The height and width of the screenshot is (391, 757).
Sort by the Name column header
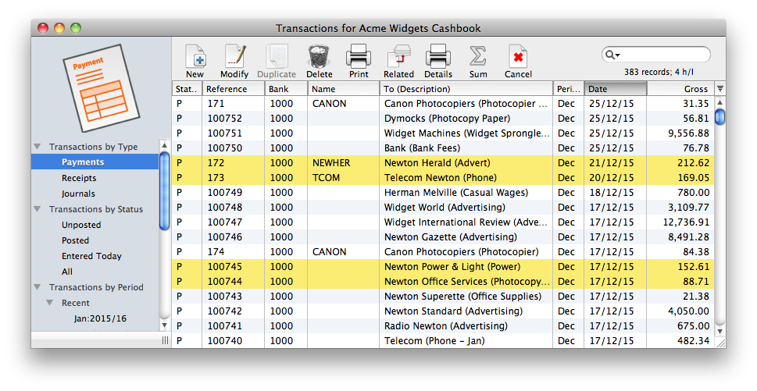[343, 89]
